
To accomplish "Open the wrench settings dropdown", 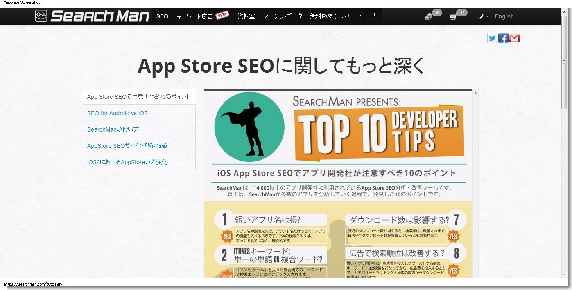I will click(484, 16).
